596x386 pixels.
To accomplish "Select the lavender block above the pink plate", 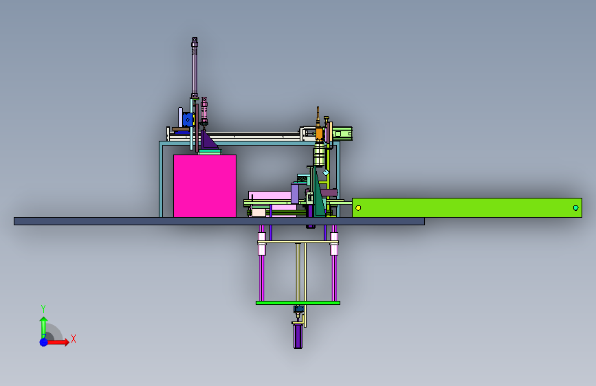I will (295, 194).
